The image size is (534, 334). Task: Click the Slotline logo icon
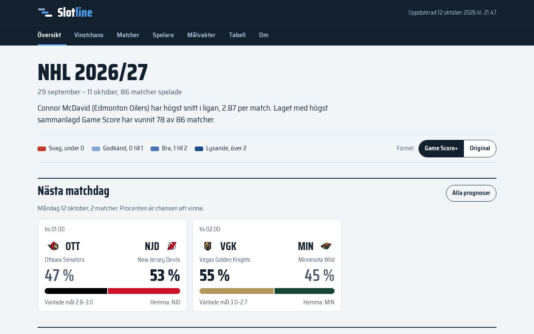pyautogui.click(x=45, y=13)
